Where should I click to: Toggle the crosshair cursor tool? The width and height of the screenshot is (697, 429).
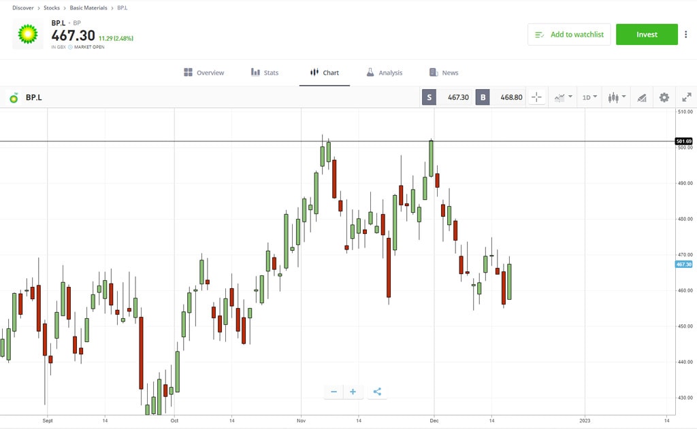click(x=536, y=97)
